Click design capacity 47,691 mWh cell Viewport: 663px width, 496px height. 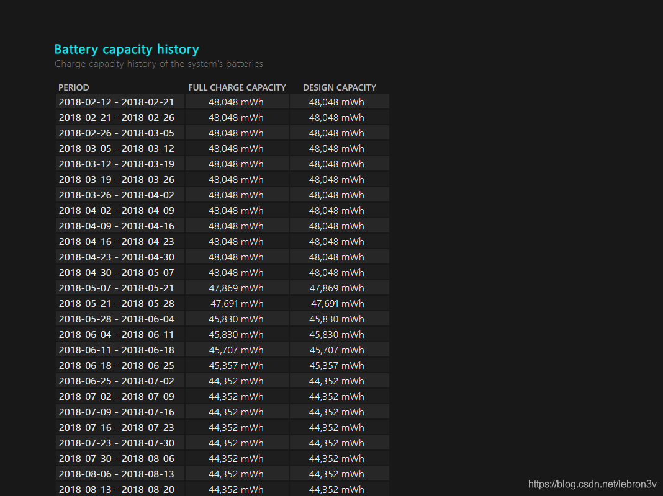[337, 304]
